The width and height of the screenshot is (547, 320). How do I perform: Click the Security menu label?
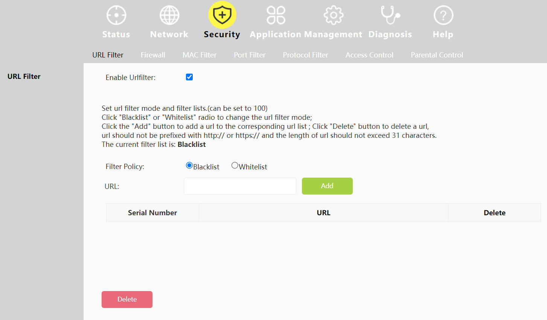[222, 34]
